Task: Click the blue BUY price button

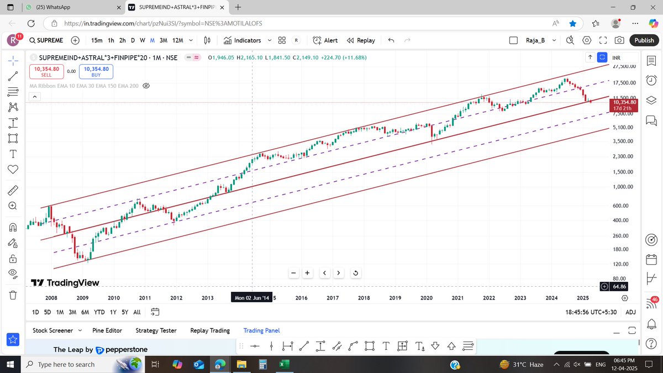Action: point(96,71)
